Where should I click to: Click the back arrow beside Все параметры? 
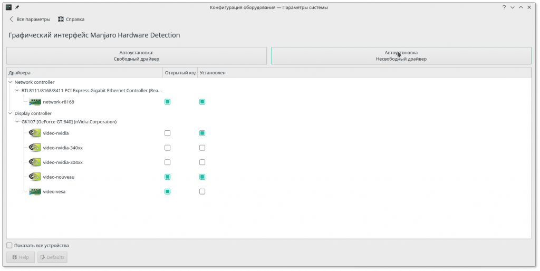pyautogui.click(x=12, y=20)
